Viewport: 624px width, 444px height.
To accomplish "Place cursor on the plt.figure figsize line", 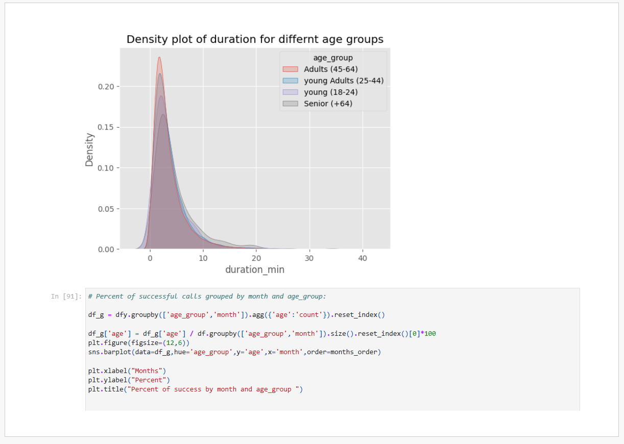I will [x=139, y=343].
